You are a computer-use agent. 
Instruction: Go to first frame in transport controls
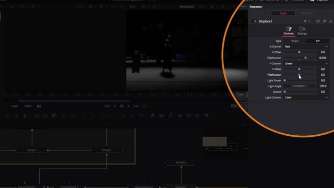coord(107,106)
